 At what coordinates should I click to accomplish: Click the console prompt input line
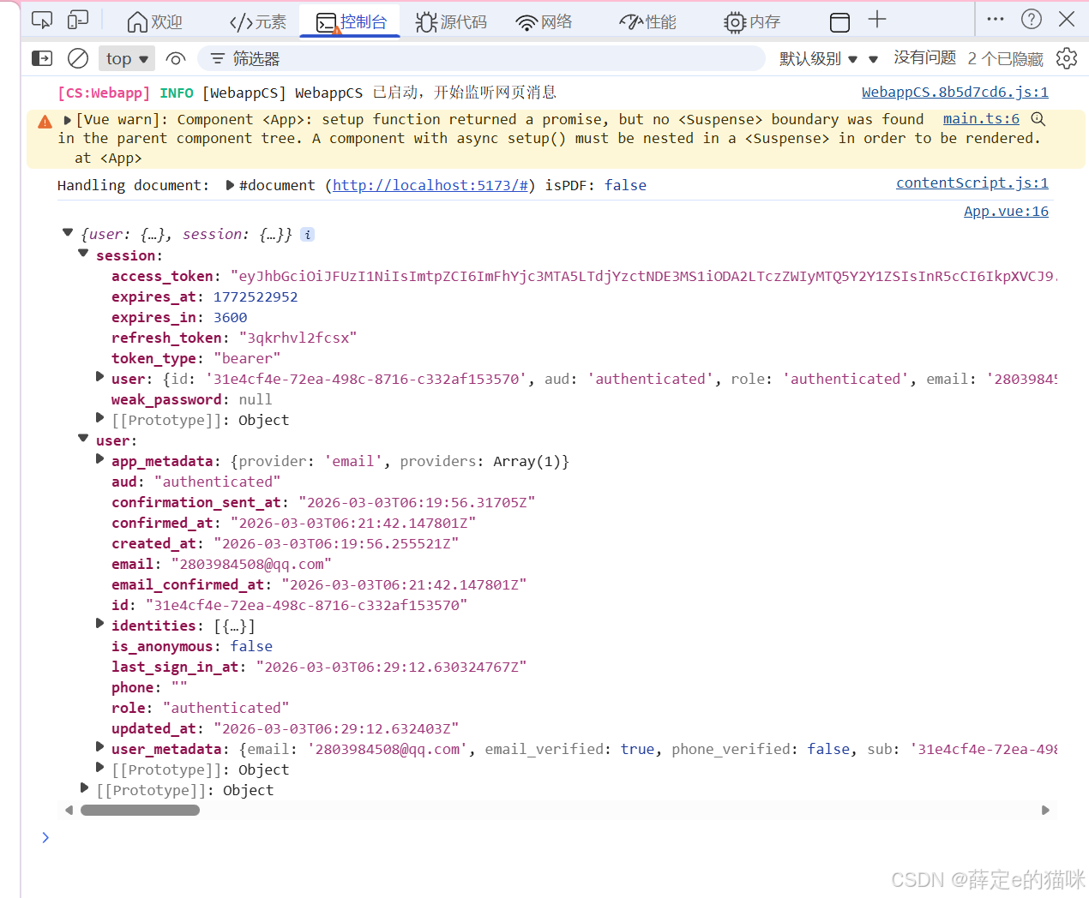(x=554, y=838)
